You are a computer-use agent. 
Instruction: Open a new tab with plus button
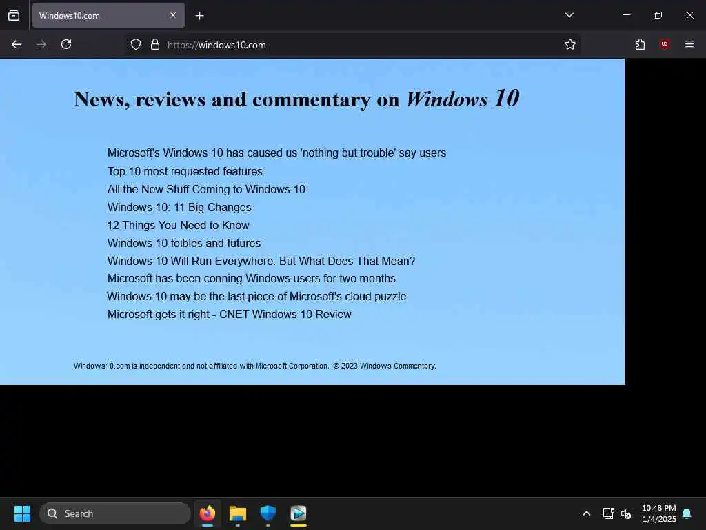click(x=199, y=16)
